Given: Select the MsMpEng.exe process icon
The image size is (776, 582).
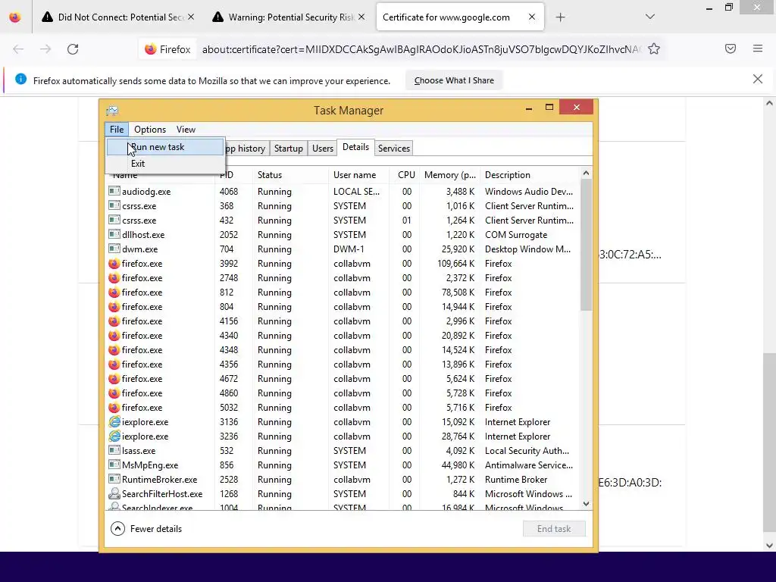Looking at the screenshot, I should tap(114, 465).
